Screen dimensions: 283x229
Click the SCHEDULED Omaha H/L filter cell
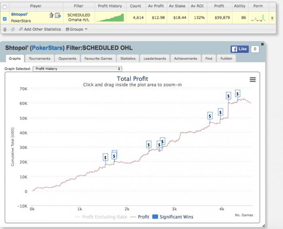pyautogui.click(x=79, y=17)
